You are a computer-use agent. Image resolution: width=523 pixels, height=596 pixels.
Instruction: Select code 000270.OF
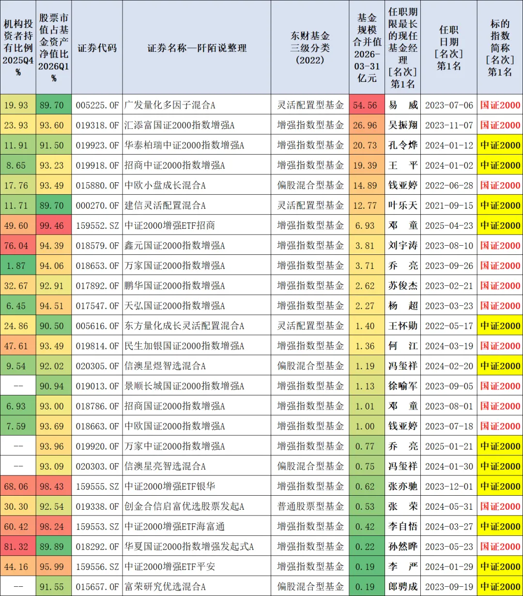tap(97, 205)
